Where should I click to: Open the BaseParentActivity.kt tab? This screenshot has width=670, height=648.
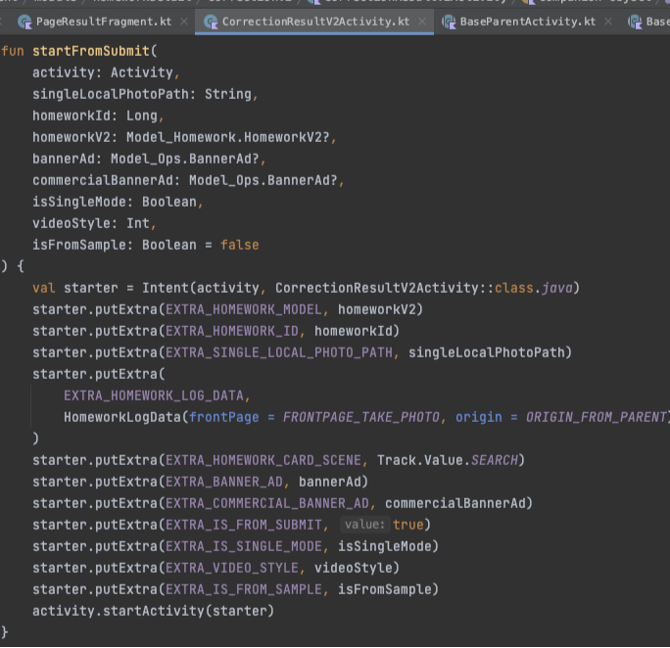tap(527, 22)
